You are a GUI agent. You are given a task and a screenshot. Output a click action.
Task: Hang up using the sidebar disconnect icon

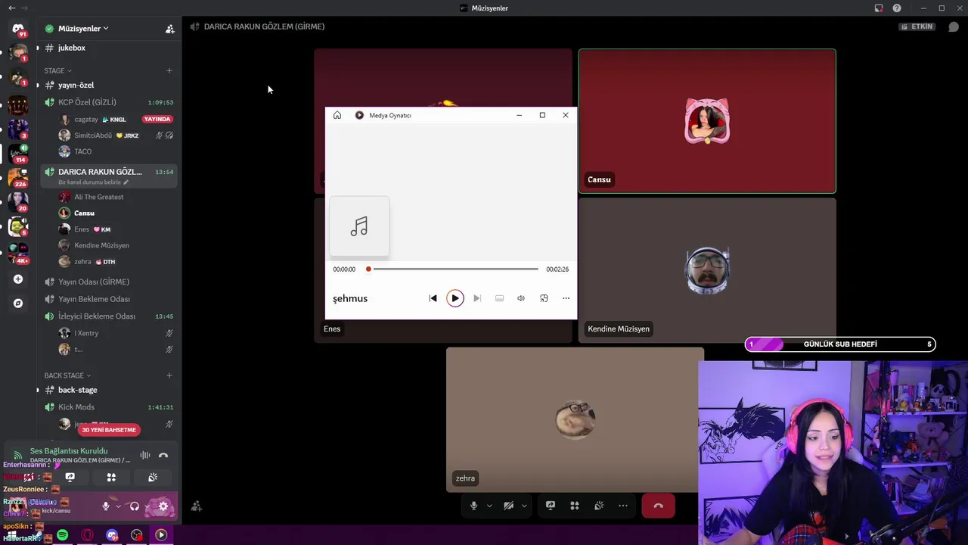[163, 456]
